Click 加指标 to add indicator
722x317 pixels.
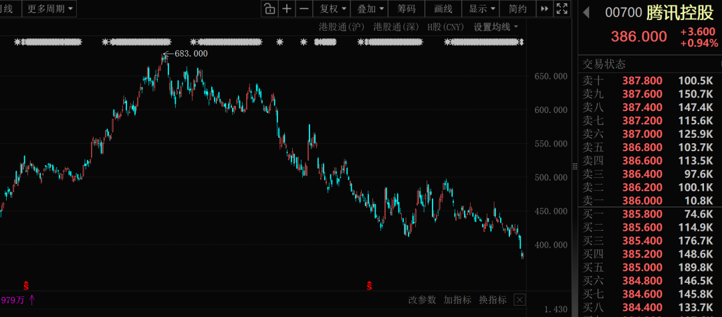(457, 300)
